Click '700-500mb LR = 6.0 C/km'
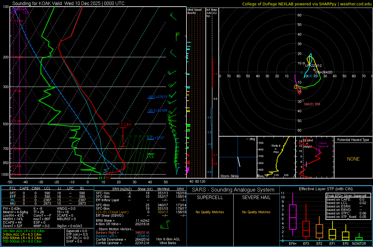The height and width of the screenshot is (247, 373). pos(22,242)
